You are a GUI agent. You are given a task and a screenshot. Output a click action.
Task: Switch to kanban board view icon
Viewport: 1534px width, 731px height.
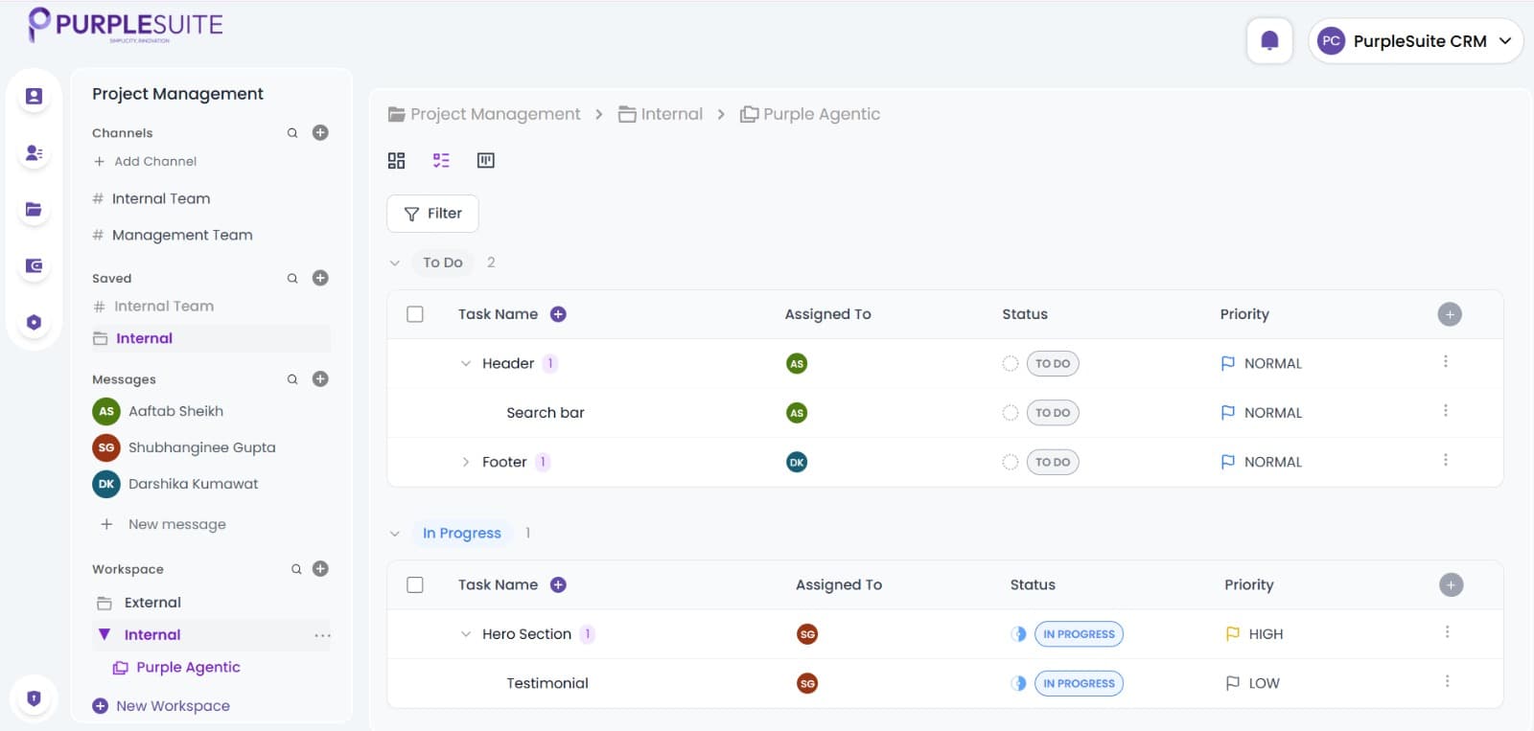click(x=486, y=160)
